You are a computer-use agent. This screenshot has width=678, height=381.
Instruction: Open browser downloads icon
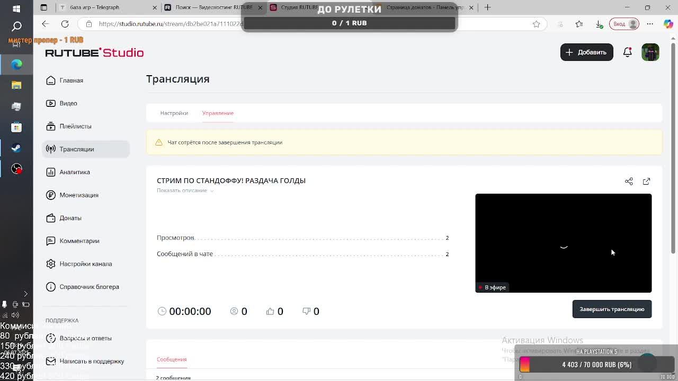click(x=599, y=24)
